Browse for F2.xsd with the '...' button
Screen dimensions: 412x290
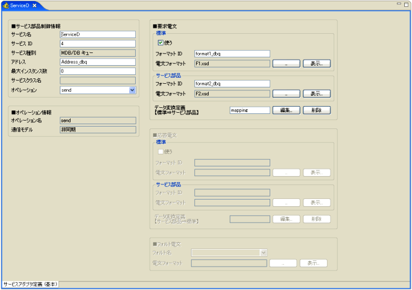pos(287,93)
